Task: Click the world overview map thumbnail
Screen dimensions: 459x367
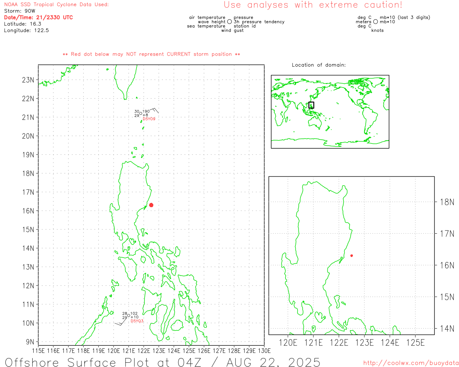Action: click(x=330, y=112)
